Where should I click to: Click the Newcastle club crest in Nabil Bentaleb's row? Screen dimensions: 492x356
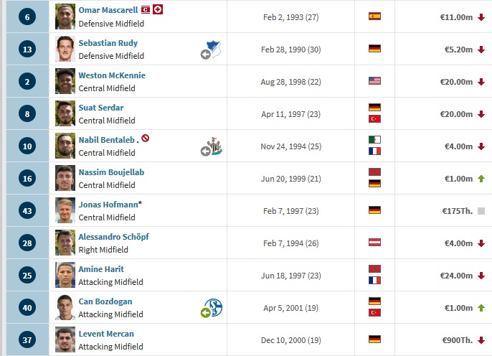(214, 148)
